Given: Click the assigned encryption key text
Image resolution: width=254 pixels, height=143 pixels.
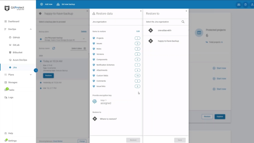Looking at the screenshot, I should coord(106,103).
